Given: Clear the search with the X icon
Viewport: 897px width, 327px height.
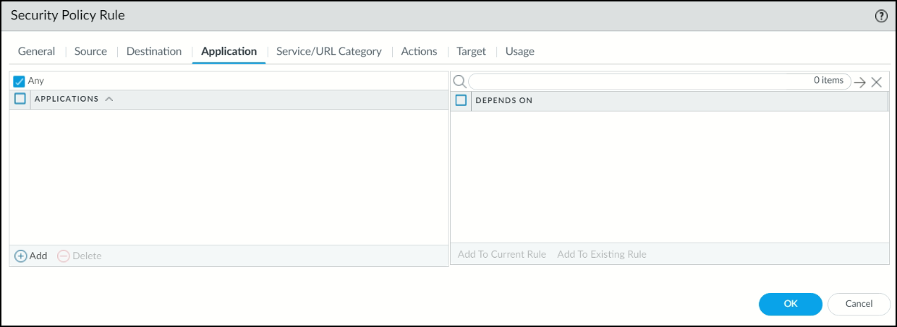Looking at the screenshot, I should (876, 82).
